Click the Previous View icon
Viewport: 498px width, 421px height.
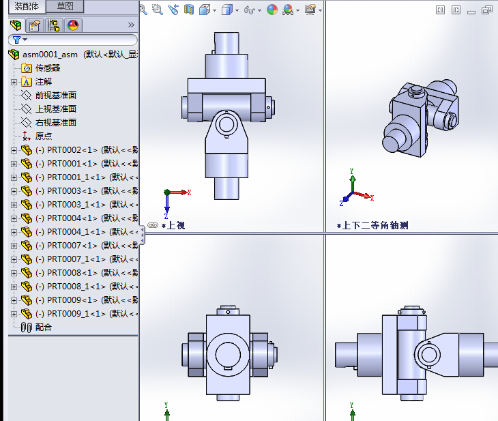(173, 10)
